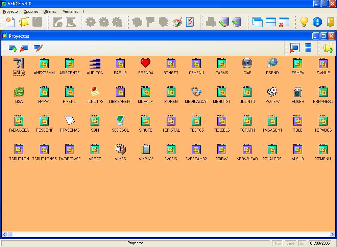337x247 pixels.
Task: Click the yellow light bulb icon
Action: pos(304,22)
